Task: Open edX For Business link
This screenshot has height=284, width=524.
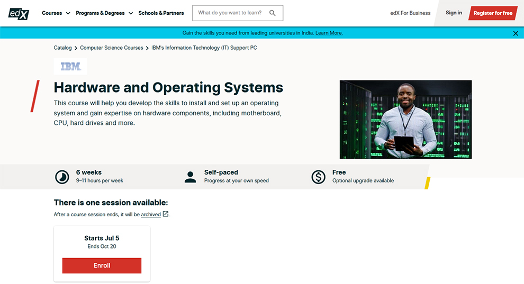Action: [x=410, y=13]
